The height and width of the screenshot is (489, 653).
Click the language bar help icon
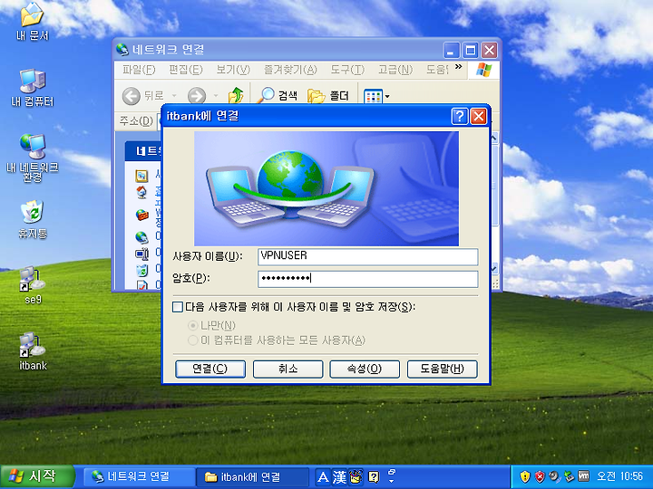[x=374, y=477]
